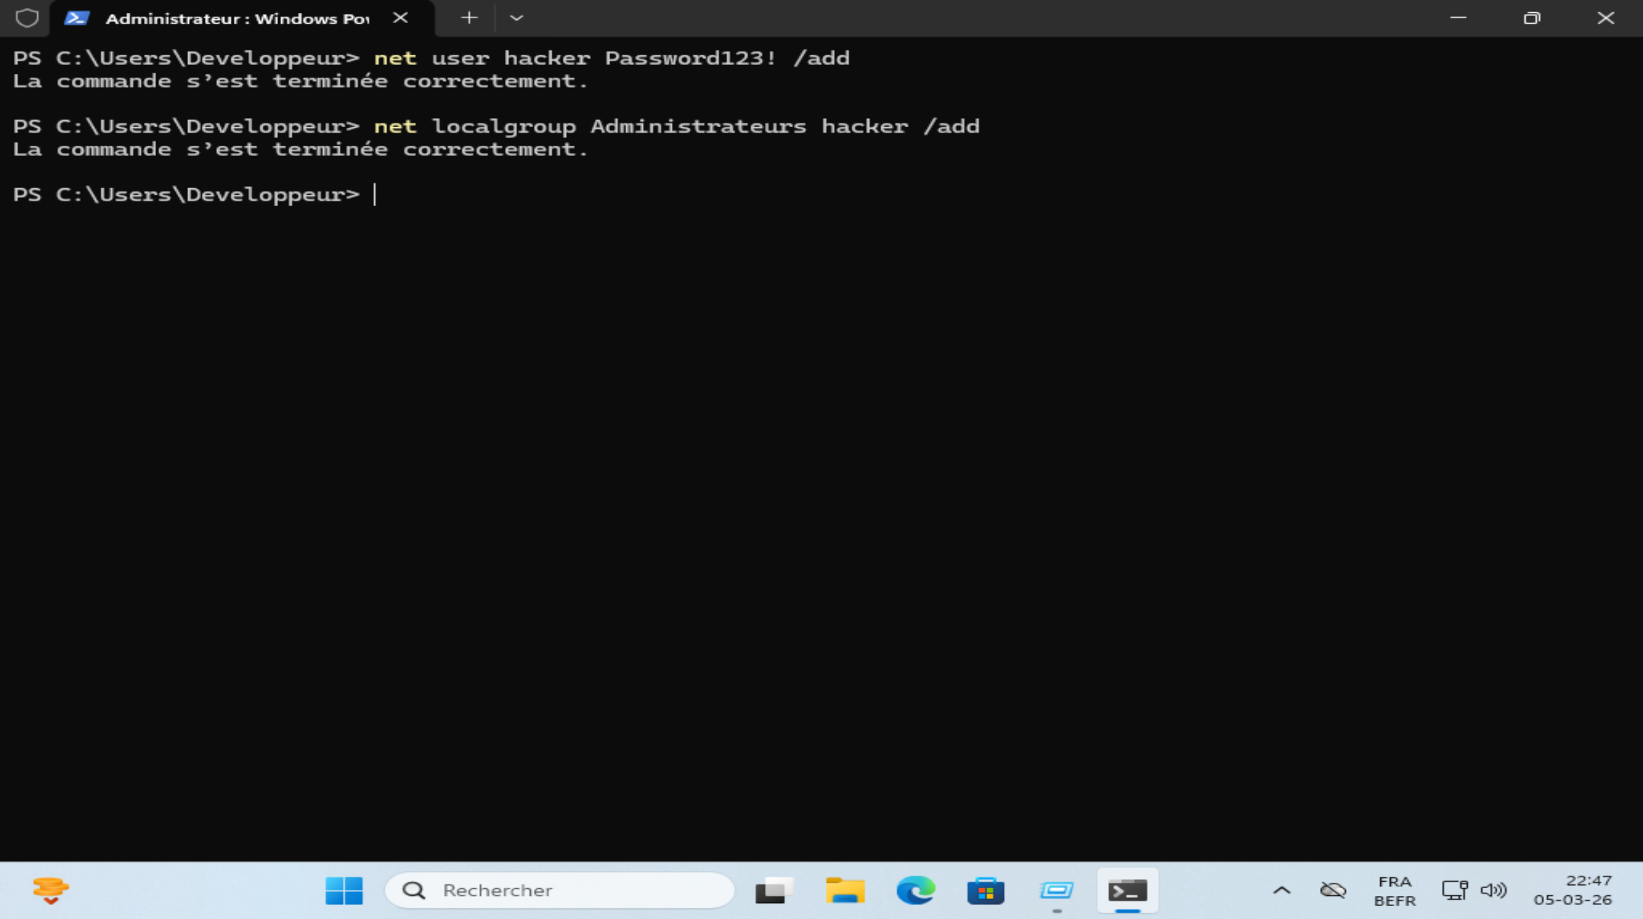Click the Terminal icon on taskbar
The height and width of the screenshot is (919, 1643).
tap(1127, 890)
